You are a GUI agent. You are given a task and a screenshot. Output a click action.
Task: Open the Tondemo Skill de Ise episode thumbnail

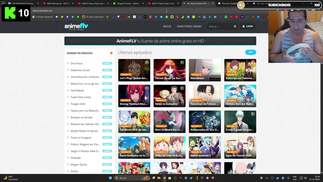[134, 122]
